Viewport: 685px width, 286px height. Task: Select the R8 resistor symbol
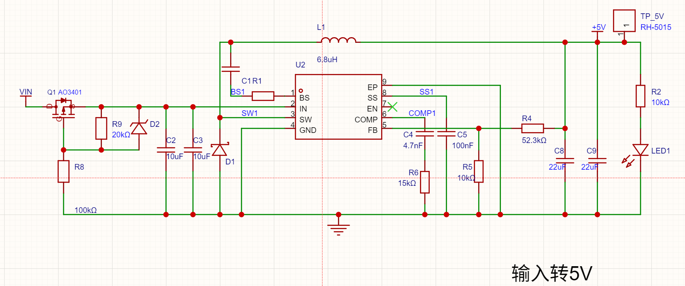[x=64, y=171]
